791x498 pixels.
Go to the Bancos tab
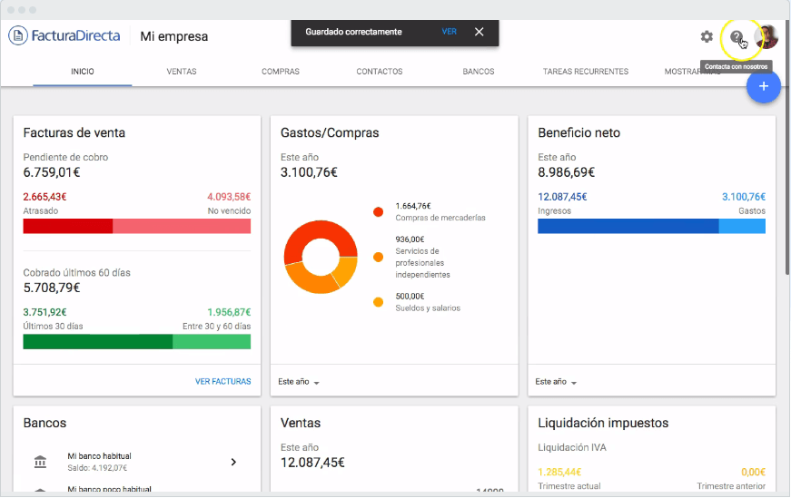click(479, 72)
